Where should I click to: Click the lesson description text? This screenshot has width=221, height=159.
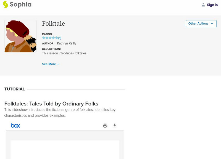(65, 53)
